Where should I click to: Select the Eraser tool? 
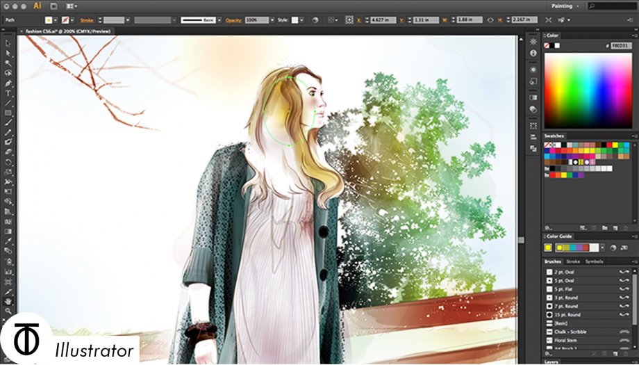(x=8, y=152)
